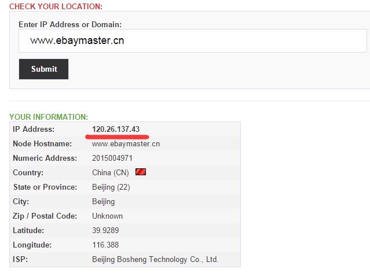Click the YOUR INFORMATION heading
The width and height of the screenshot is (370, 273).
pos(49,117)
